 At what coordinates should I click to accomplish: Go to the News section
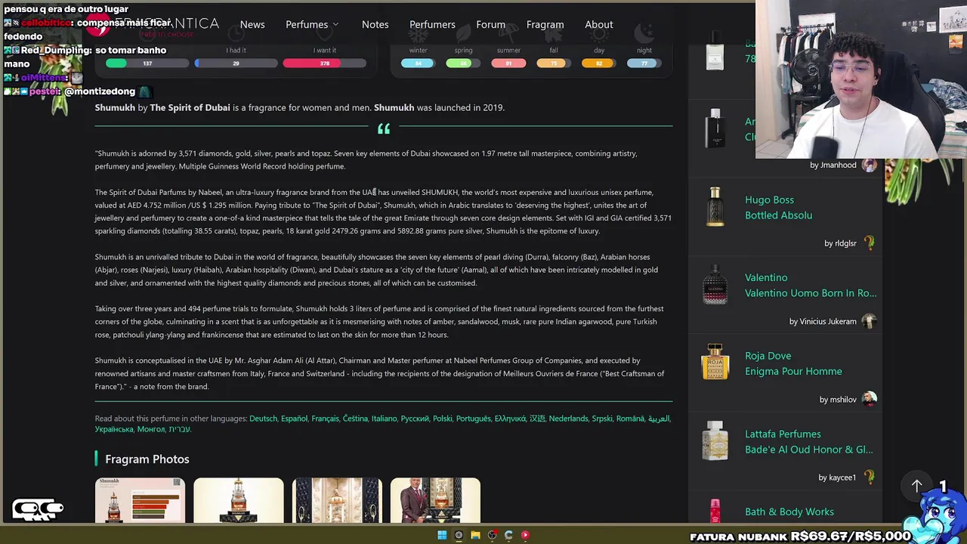point(252,24)
